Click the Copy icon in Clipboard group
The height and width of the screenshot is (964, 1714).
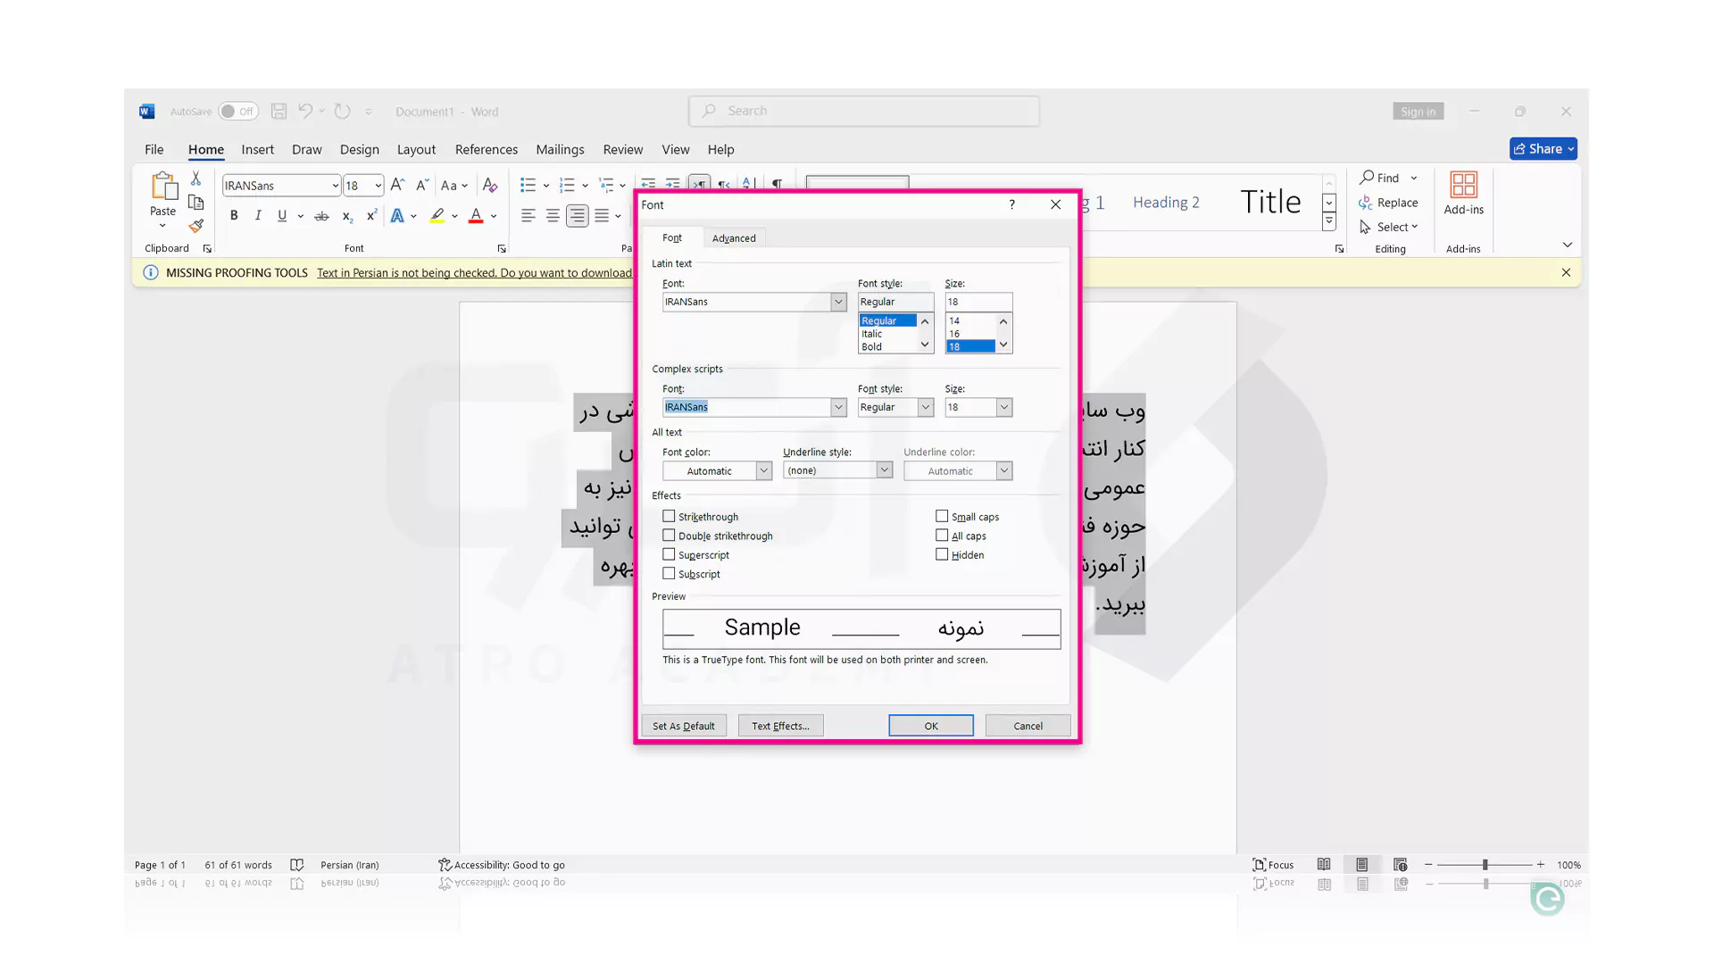196,203
